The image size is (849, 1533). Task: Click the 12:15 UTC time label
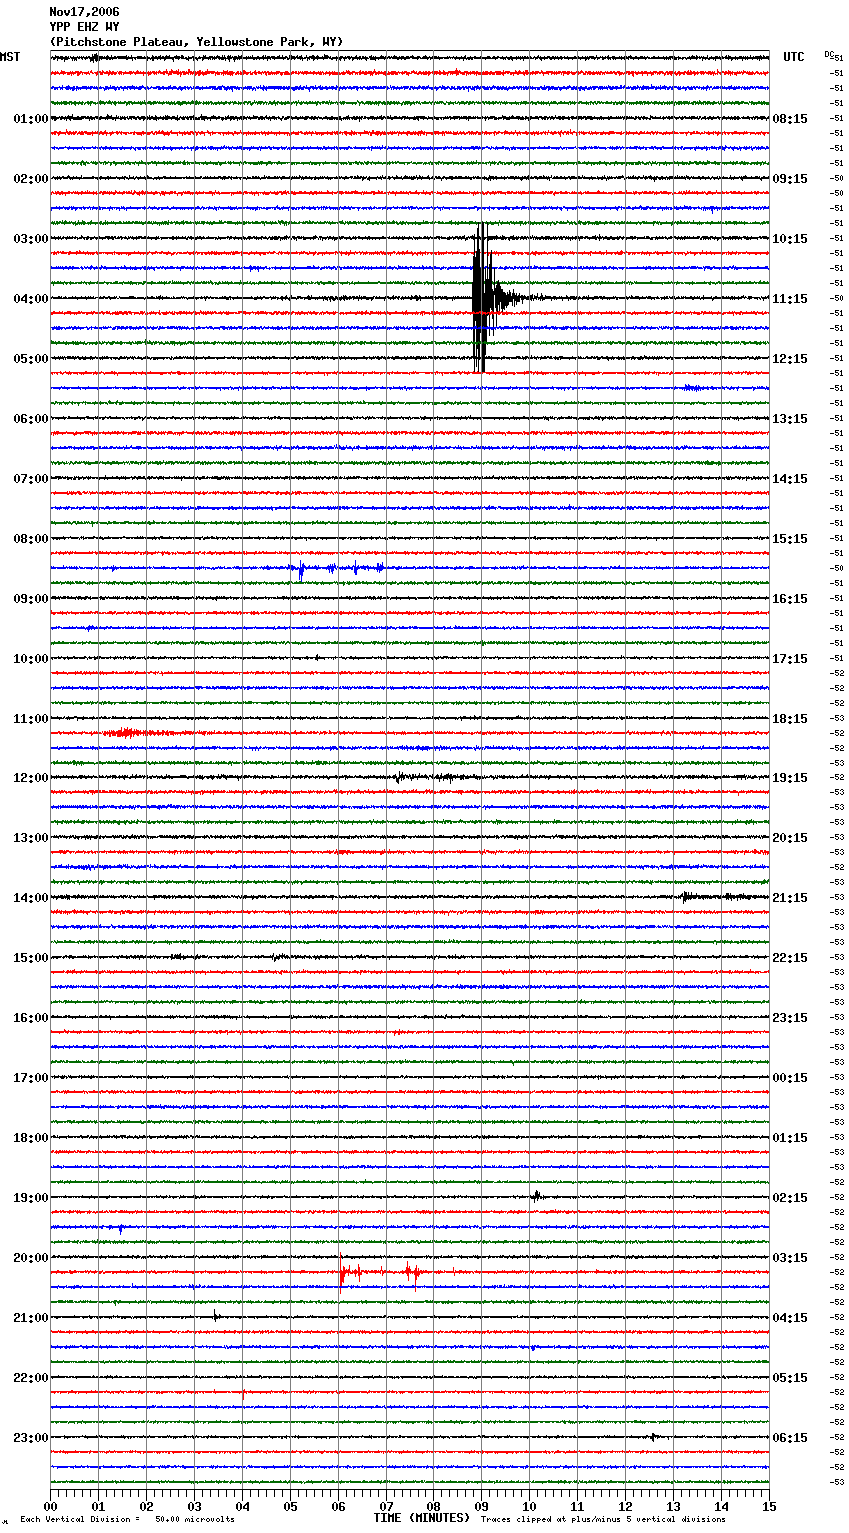[x=790, y=359]
